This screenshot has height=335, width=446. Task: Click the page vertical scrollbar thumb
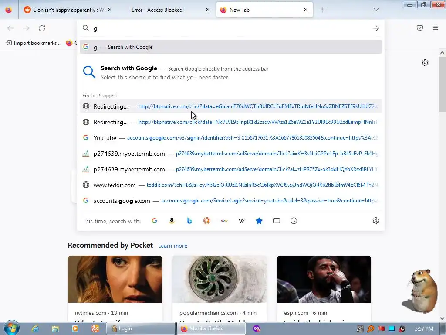tap(442, 84)
